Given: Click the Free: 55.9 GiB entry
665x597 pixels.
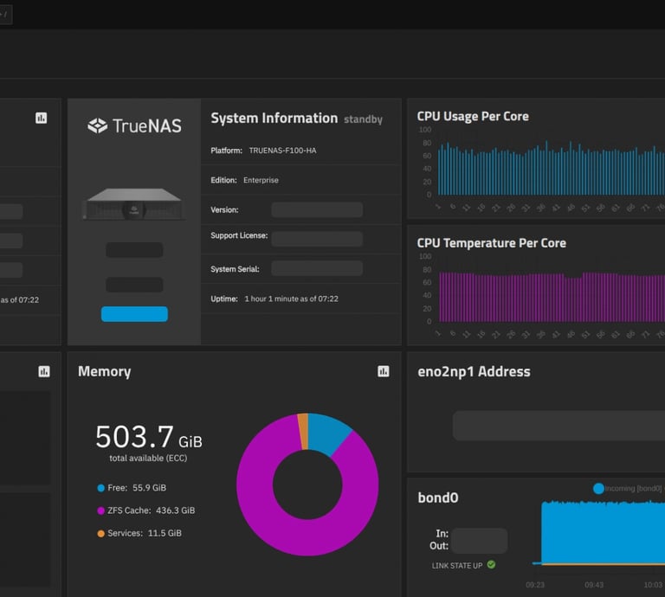Looking at the screenshot, I should (137, 488).
